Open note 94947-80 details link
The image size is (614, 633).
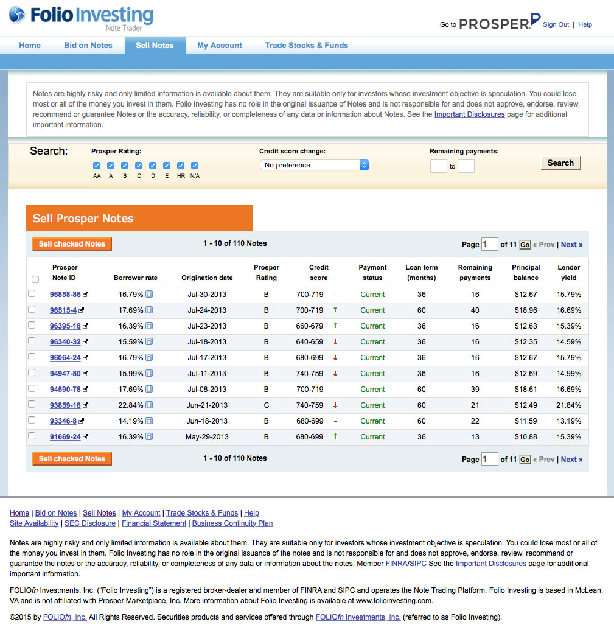65,374
